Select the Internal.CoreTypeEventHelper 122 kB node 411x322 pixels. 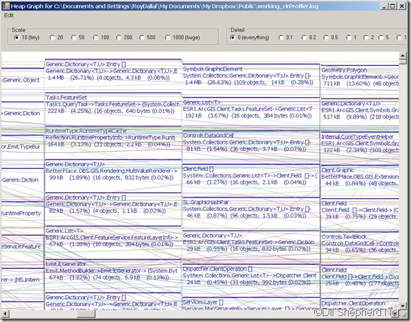[360, 148]
